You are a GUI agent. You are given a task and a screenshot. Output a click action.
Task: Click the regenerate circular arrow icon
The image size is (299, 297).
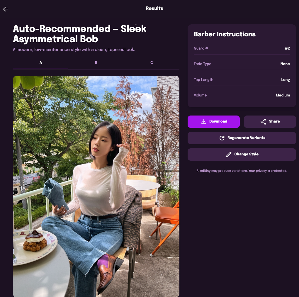222,138
